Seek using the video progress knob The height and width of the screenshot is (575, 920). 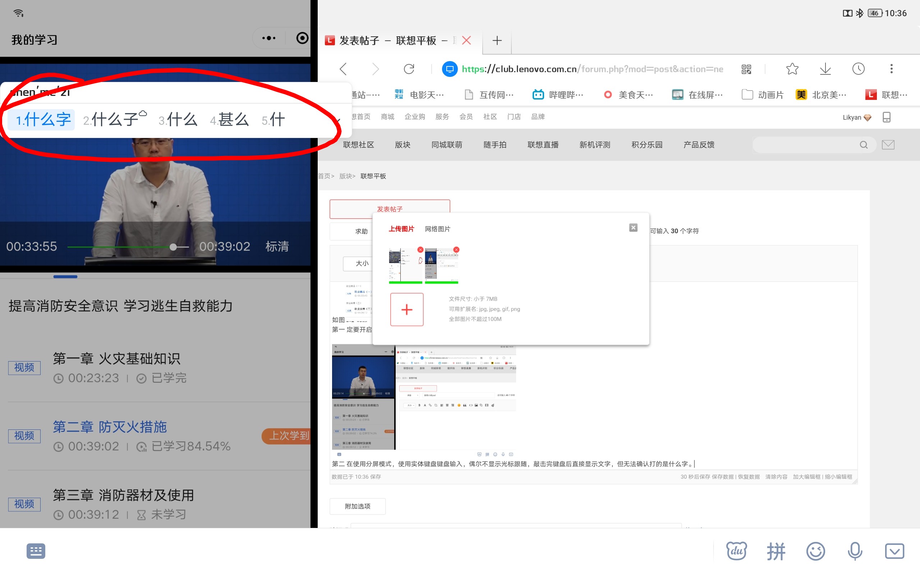click(173, 247)
